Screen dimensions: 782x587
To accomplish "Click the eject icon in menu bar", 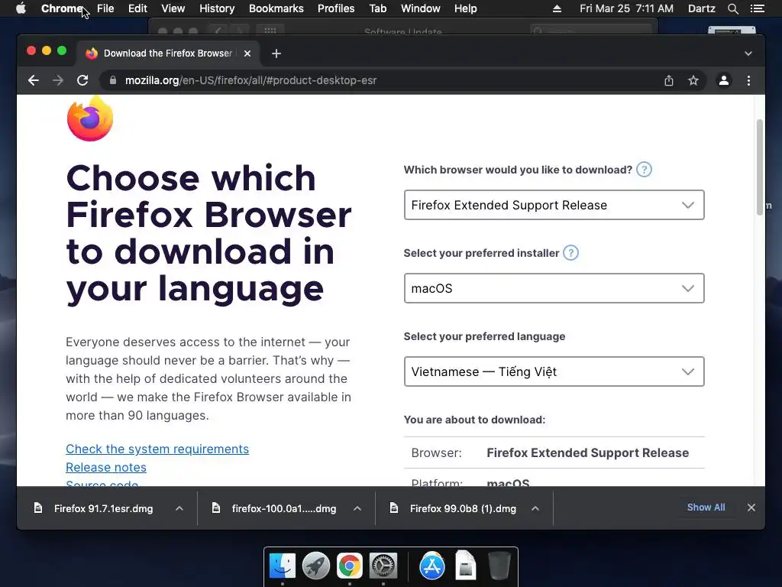I will 557,8.
